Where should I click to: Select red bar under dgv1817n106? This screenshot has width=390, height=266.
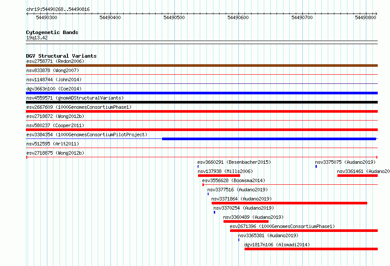(x=311, y=249)
